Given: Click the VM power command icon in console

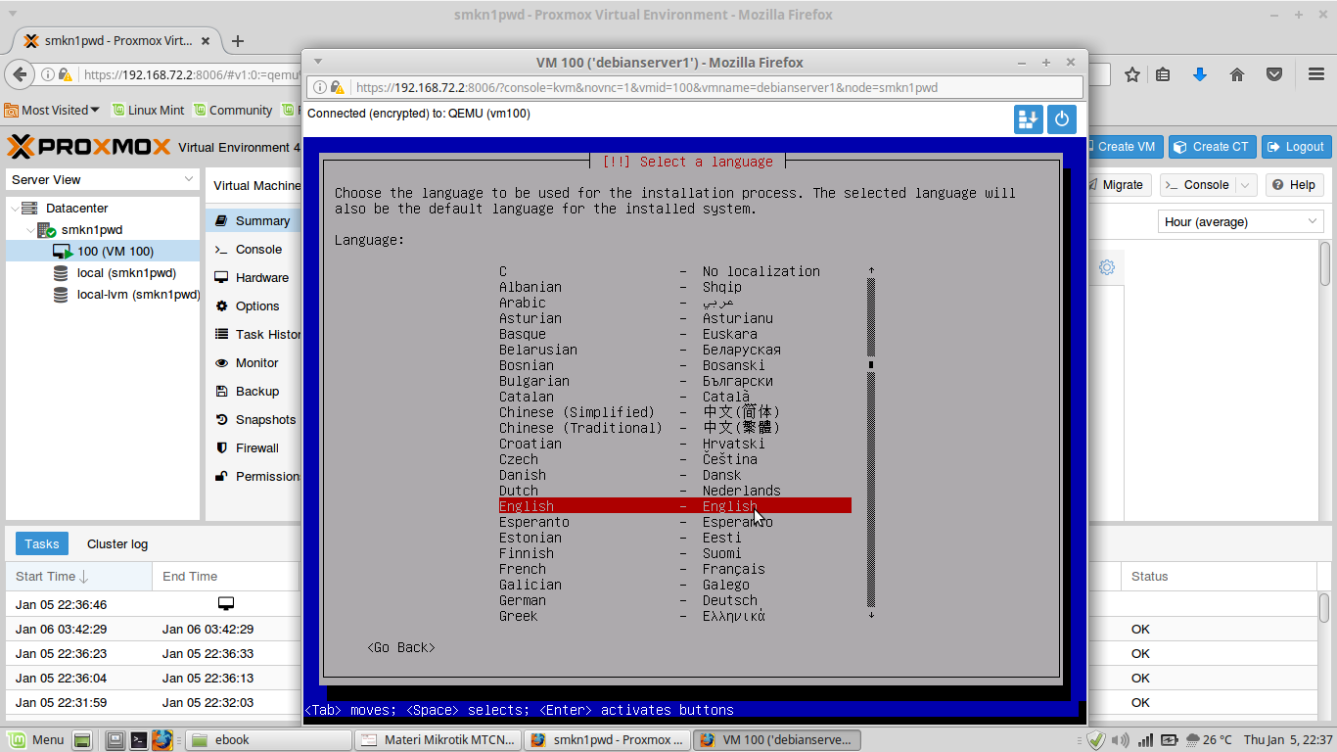Looking at the screenshot, I should 1063,119.
